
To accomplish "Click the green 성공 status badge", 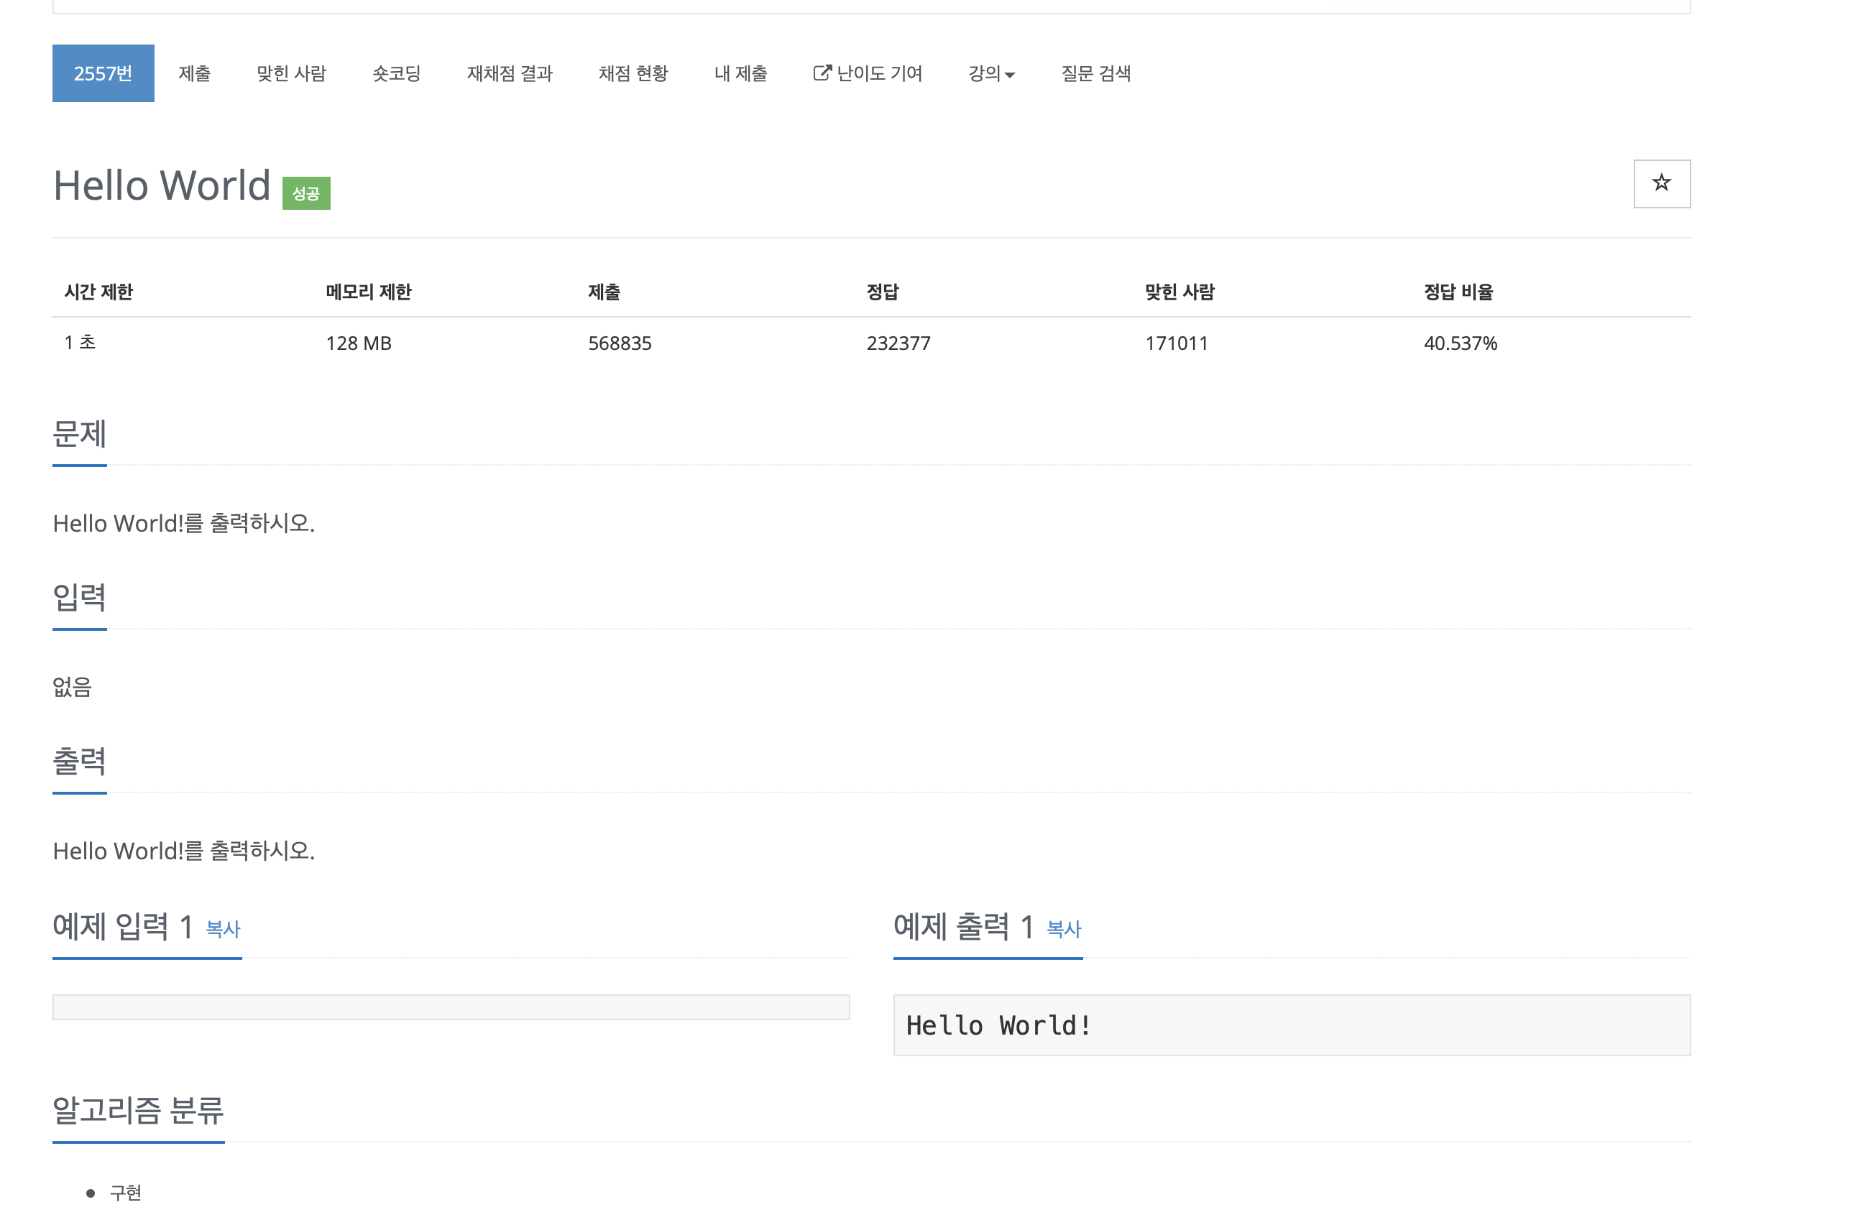I will coord(306,194).
